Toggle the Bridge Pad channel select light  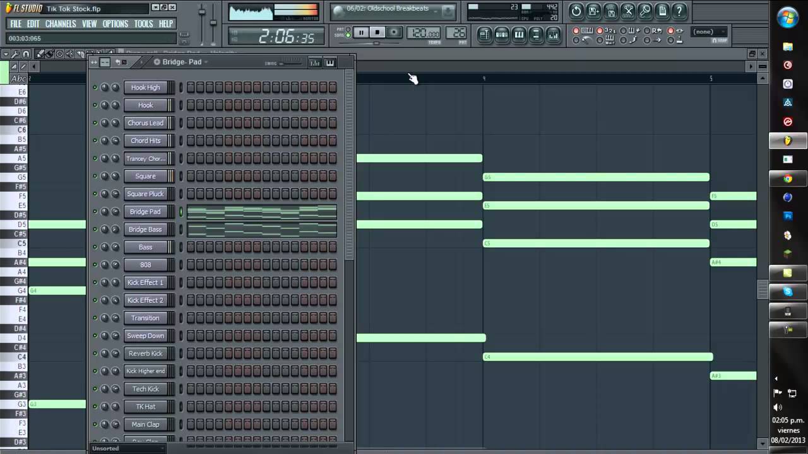coord(181,212)
